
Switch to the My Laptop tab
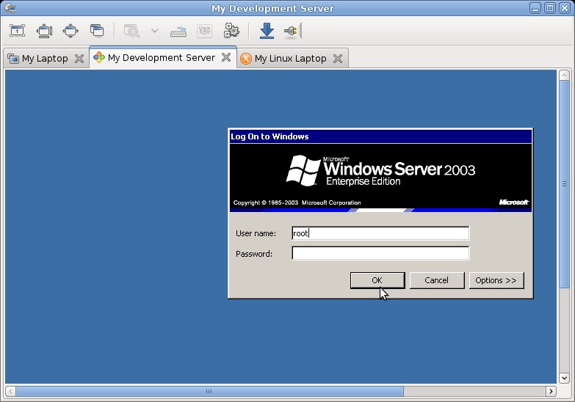[x=44, y=59]
